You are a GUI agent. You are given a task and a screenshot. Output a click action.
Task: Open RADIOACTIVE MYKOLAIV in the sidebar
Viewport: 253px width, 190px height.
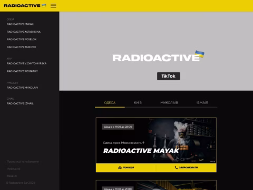point(22,88)
